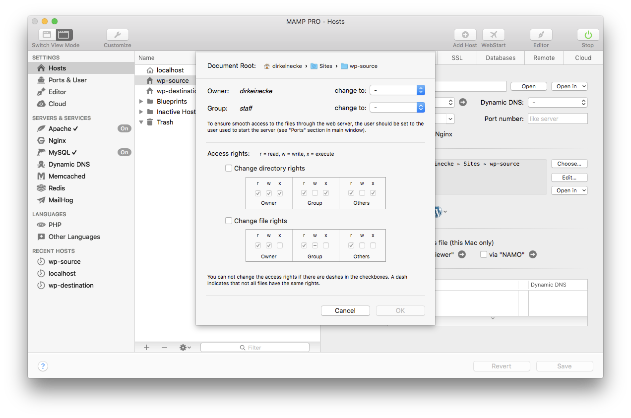Open Ports & User settings

[81, 80]
